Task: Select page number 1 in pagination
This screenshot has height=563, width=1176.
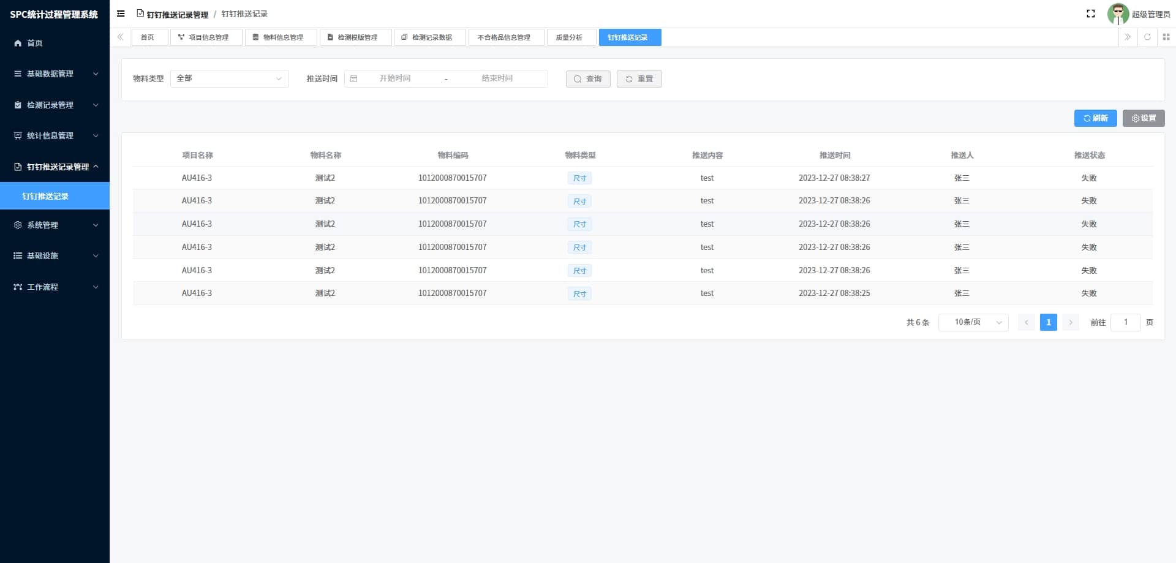Action: click(x=1049, y=322)
